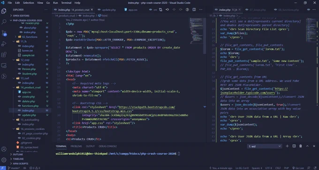This screenshot has width=319, height=170.
Task: Click UTF-8 encoding in status bar
Action: [268, 168]
